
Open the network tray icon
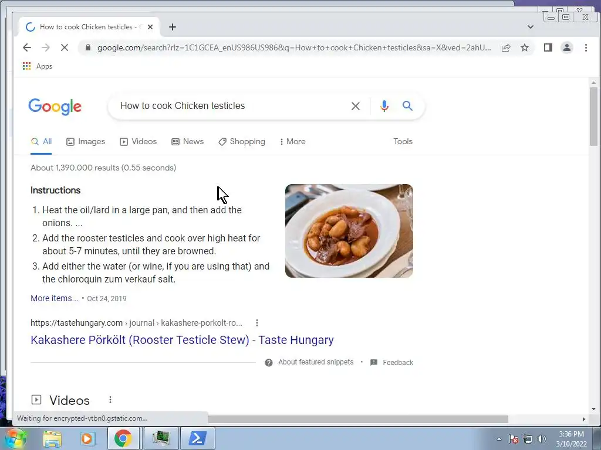pyautogui.click(x=528, y=439)
